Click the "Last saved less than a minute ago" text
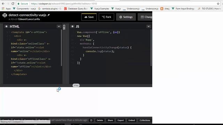Image resolution: width=223 pixels, height=125 pixels. (x=69, y=120)
